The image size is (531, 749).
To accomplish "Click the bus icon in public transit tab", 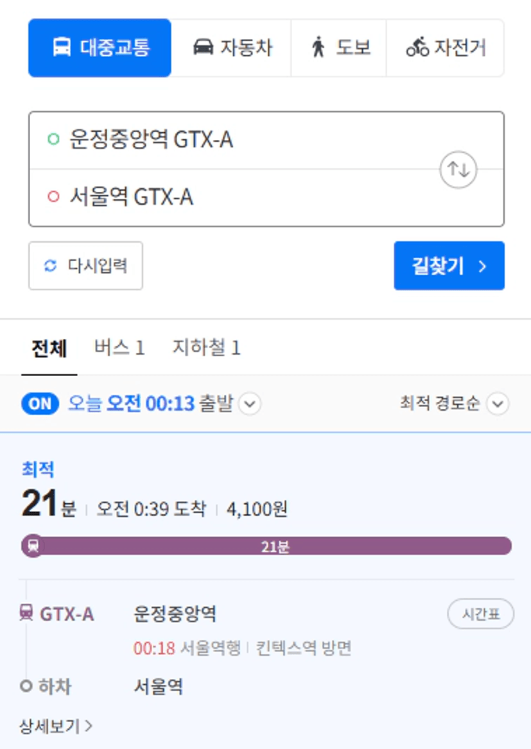I will [62, 47].
